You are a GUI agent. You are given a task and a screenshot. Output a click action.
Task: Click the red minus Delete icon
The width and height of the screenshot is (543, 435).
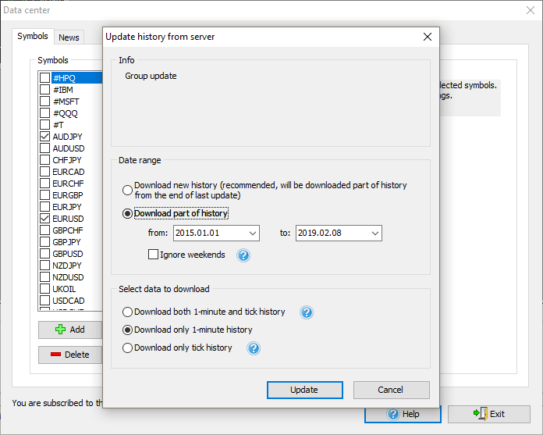coord(55,355)
